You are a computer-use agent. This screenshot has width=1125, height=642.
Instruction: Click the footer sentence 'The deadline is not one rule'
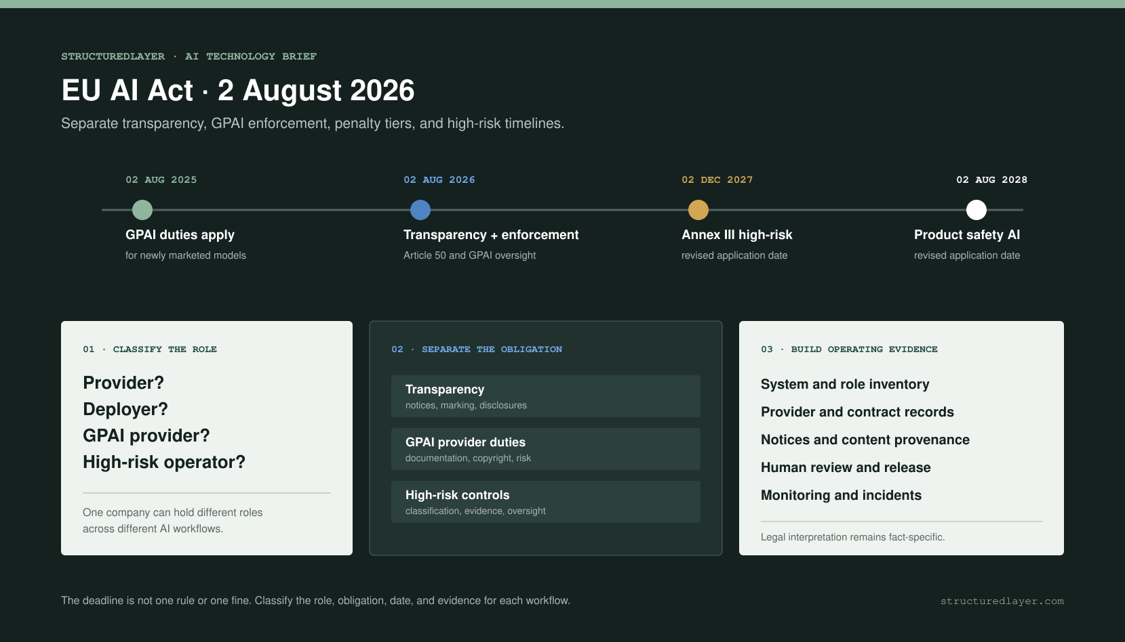[315, 601]
